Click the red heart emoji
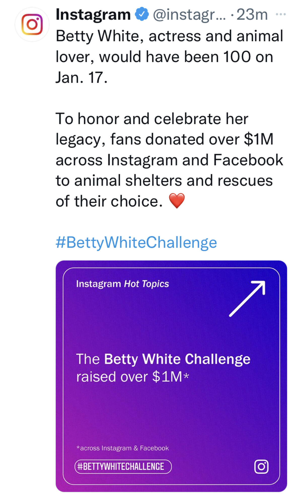This screenshot has width=302, height=497. pos(177,201)
